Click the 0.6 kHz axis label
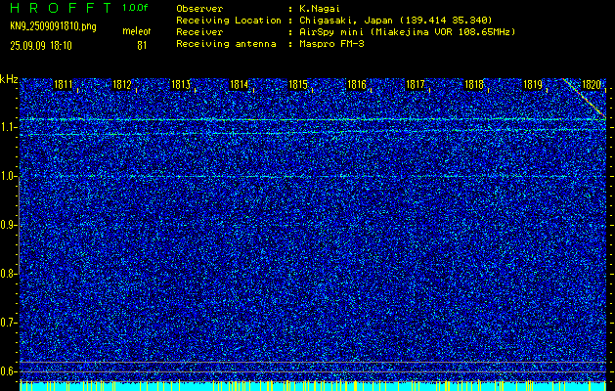The width and height of the screenshot is (615, 391). [8, 371]
